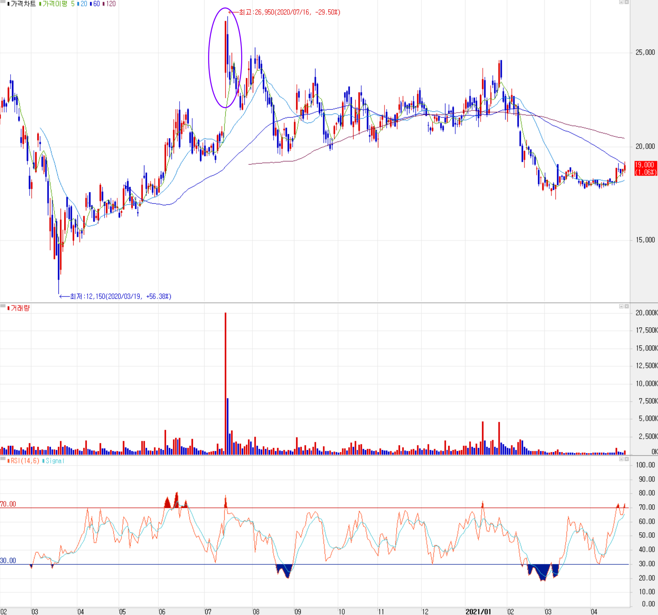Click the 07 month date axis label
658x615 pixels.
coord(208,611)
